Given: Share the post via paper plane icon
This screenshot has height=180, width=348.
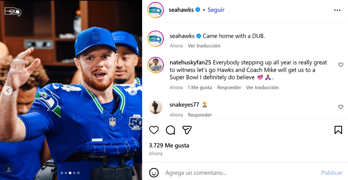Looking at the screenshot, I should point(187,130).
